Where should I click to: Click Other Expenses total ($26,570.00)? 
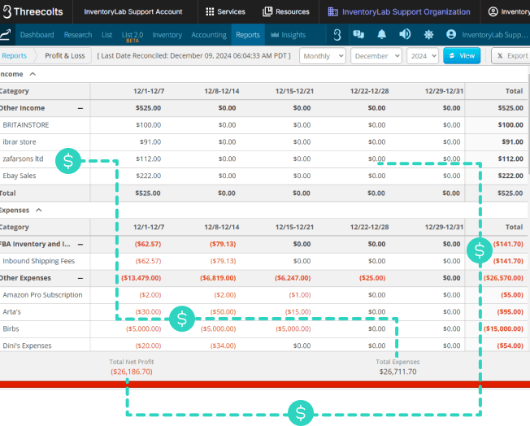[503, 278]
